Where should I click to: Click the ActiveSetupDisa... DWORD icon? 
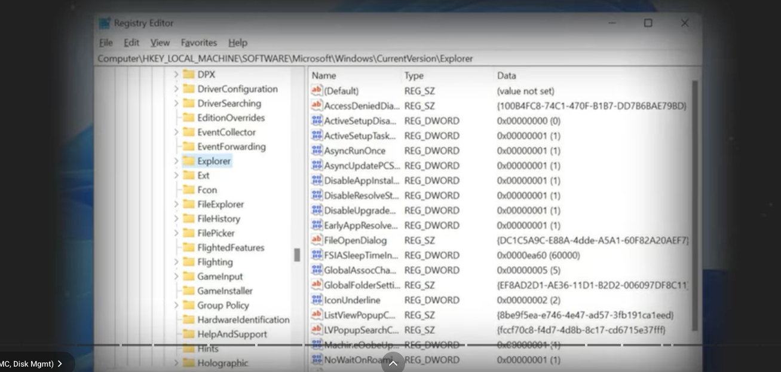tap(317, 120)
